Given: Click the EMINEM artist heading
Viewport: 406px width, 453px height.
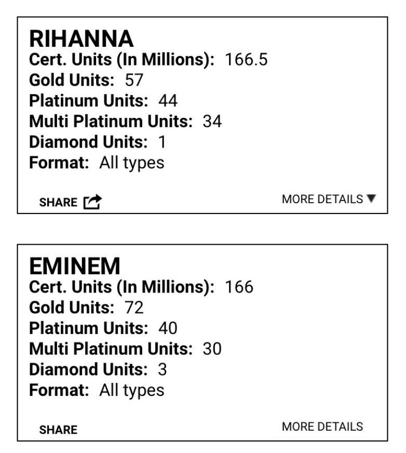Looking at the screenshot, I should 75,267.
